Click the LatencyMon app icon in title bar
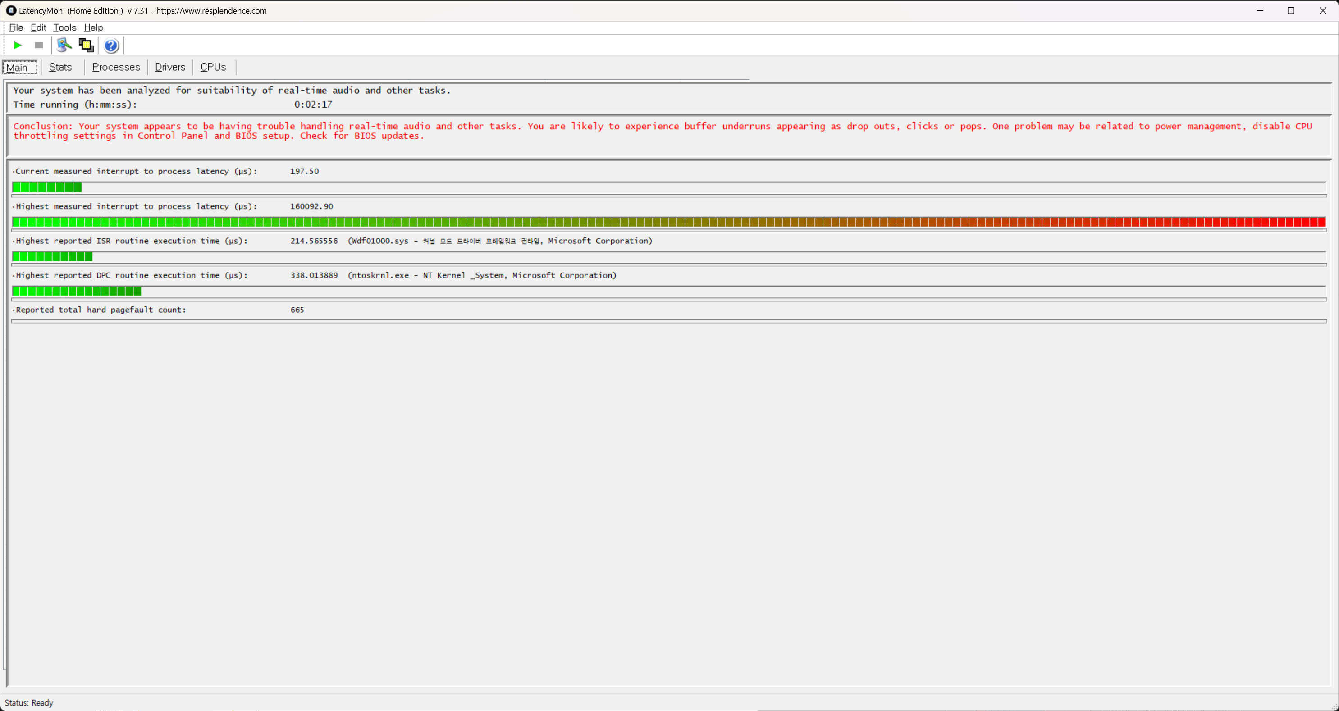Viewport: 1339px width, 711px height. pyautogui.click(x=11, y=10)
